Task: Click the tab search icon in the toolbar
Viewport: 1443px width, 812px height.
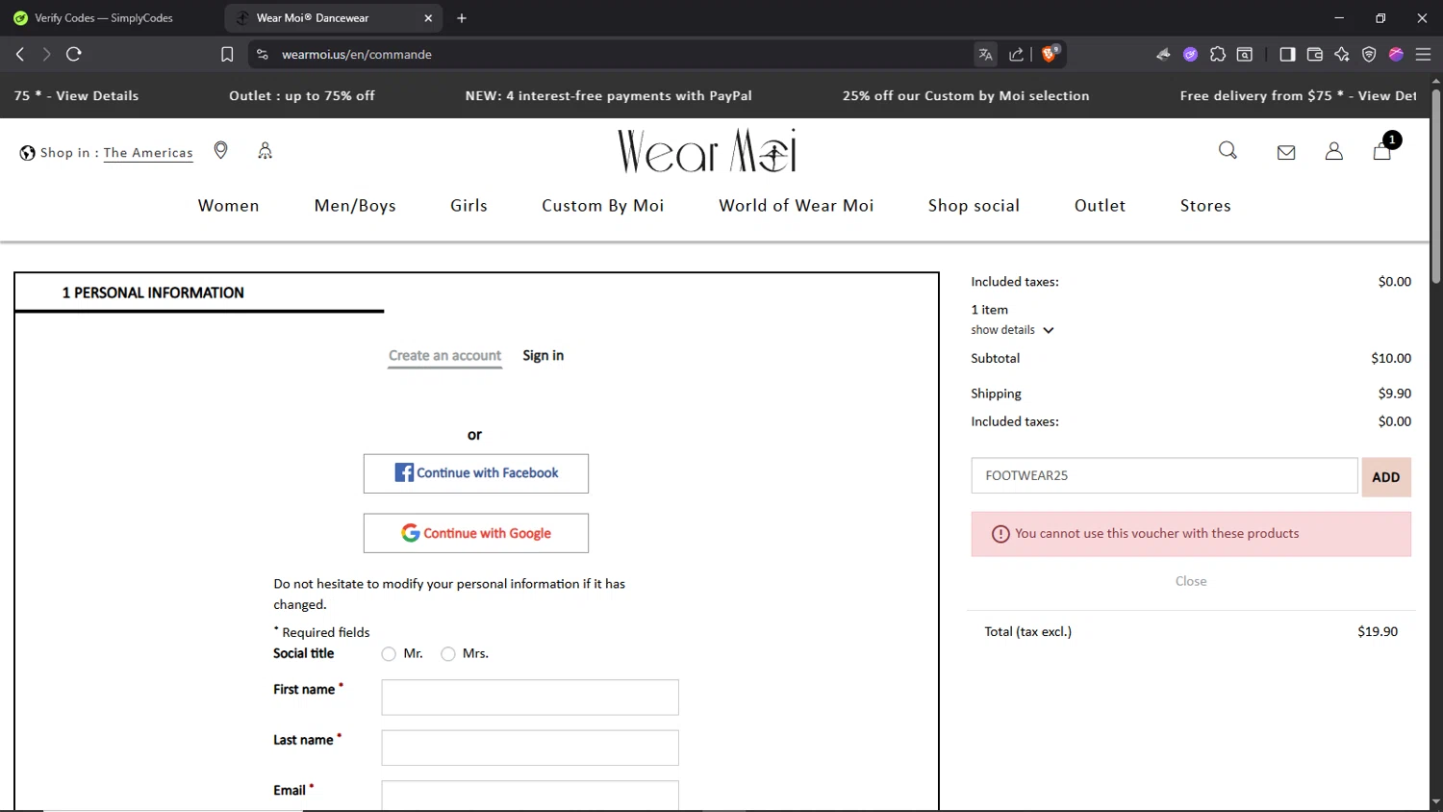Action: (x=1245, y=55)
